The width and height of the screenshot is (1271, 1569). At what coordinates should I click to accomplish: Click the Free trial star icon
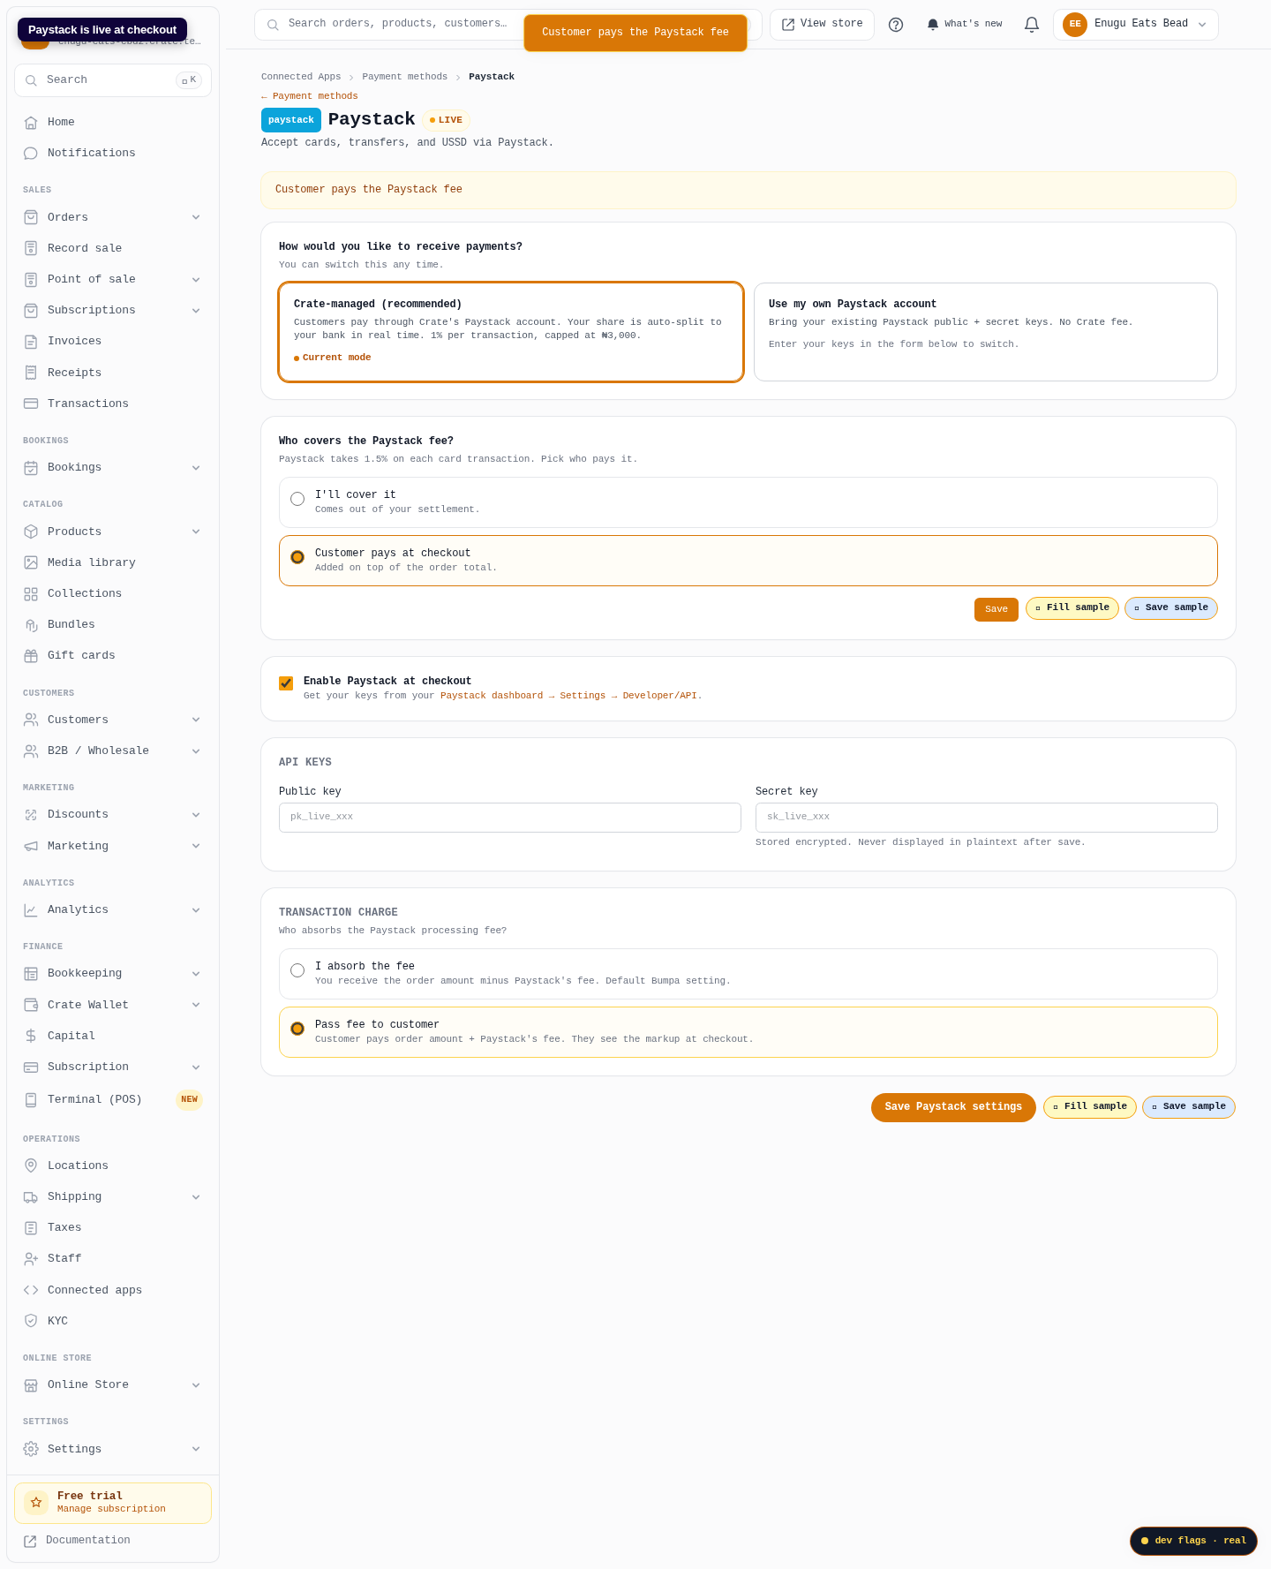(36, 1502)
